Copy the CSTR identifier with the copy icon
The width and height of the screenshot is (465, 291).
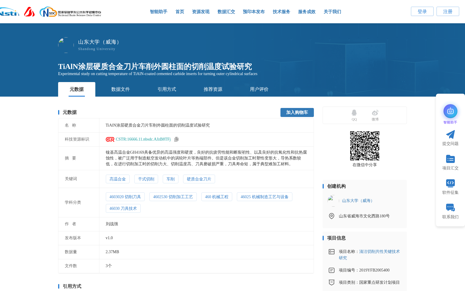(x=176, y=139)
